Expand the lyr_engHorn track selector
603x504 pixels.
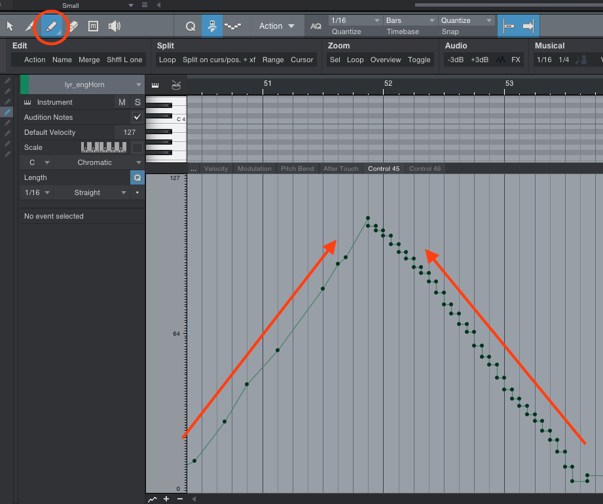(86, 84)
